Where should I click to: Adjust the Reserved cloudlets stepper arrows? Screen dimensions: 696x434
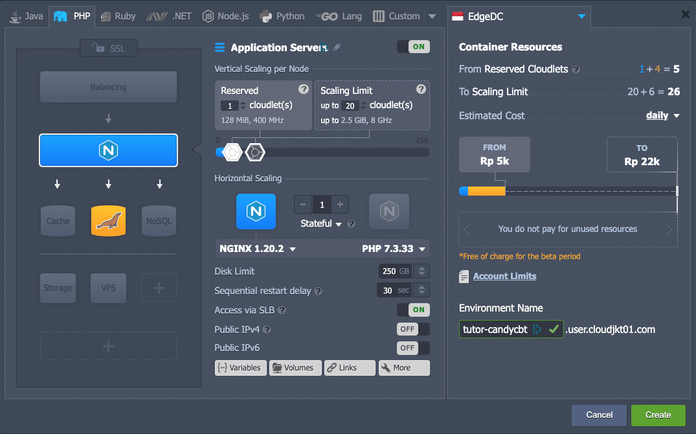coord(243,106)
